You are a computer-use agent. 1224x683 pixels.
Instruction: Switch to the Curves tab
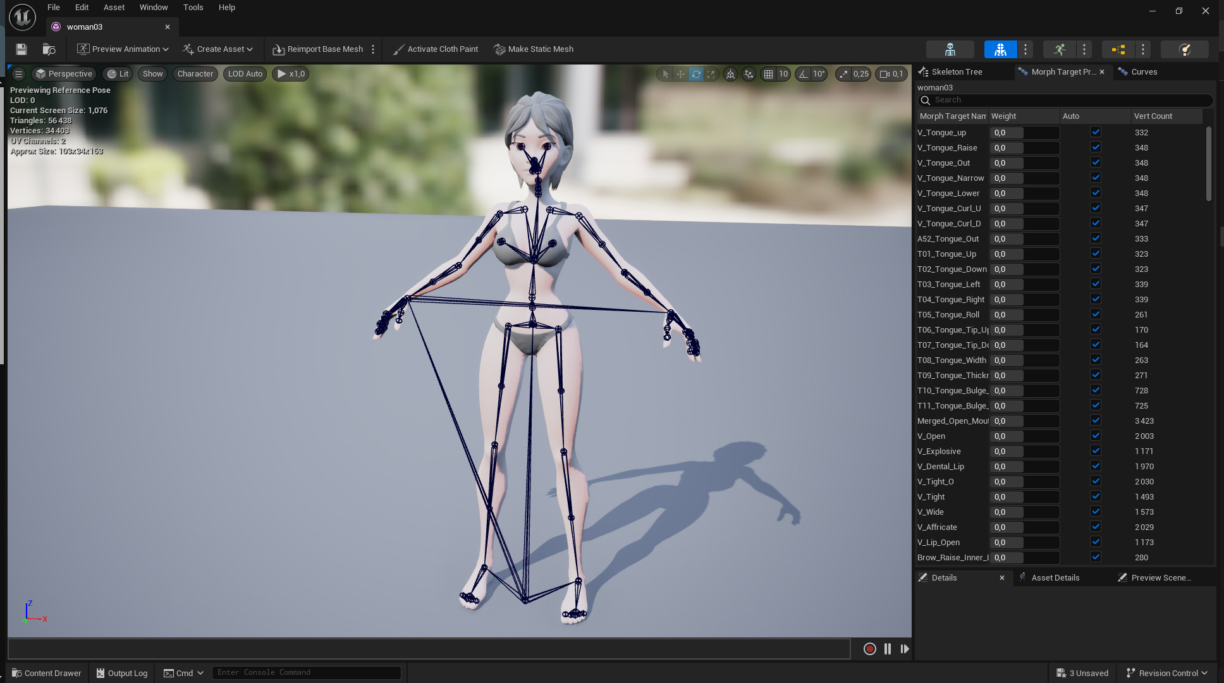coord(1144,72)
